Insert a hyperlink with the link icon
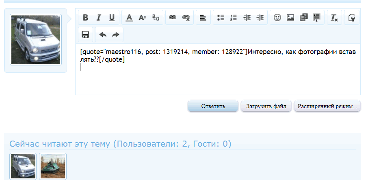 tap(173, 17)
